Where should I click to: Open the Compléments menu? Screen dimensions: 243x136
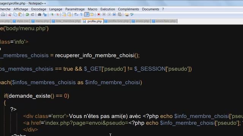pyautogui.click(x=128, y=9)
